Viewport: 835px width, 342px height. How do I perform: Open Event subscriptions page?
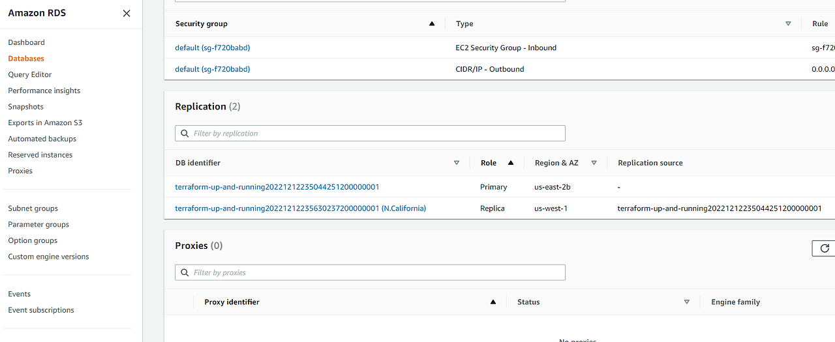click(x=41, y=310)
